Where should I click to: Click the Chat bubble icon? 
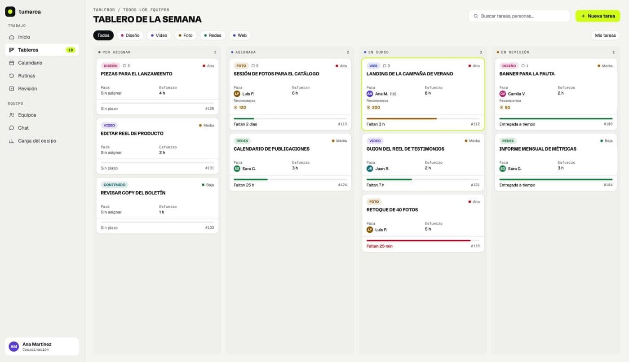[12, 128]
